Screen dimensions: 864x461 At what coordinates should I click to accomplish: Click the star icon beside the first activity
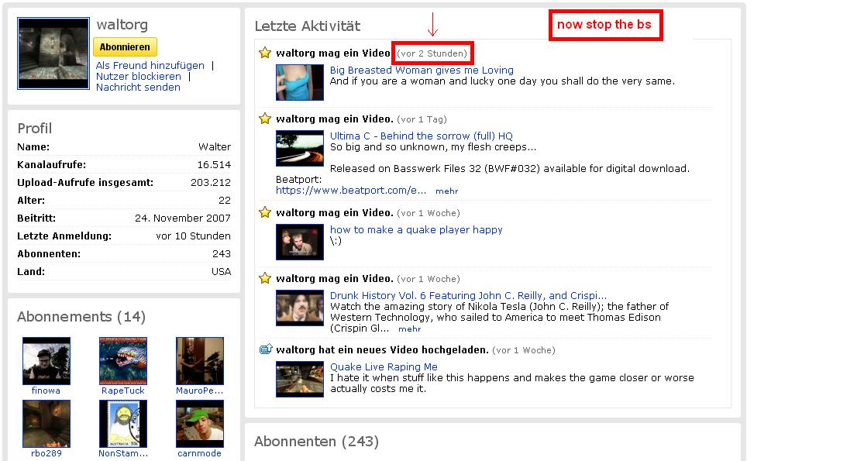(265, 53)
